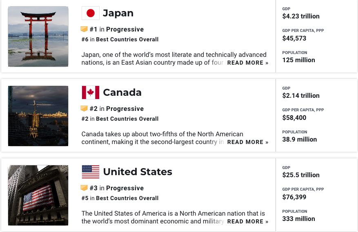Open Japan's #6 in Best Countries Overall link
This screenshot has width=358, height=232.
tap(120, 39)
